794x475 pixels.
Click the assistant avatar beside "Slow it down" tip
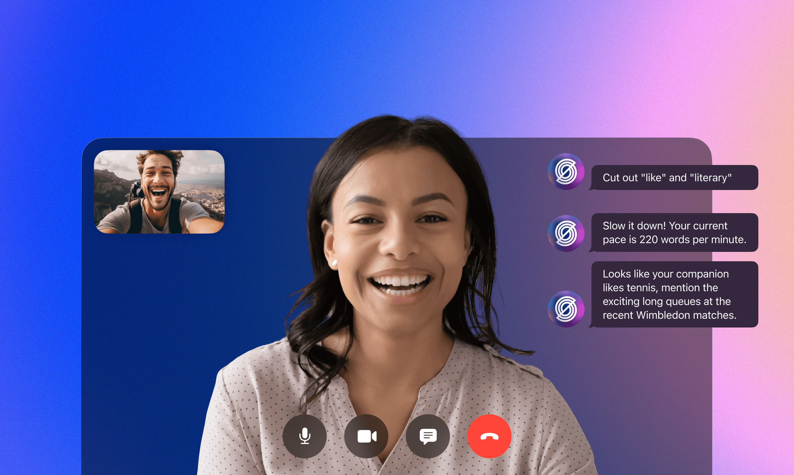566,233
